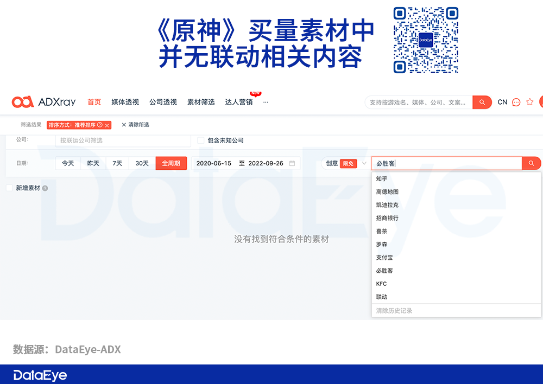Viewport: 543px width, 384px height.
Task: Click the red creative search magnifier button
Action: point(531,163)
